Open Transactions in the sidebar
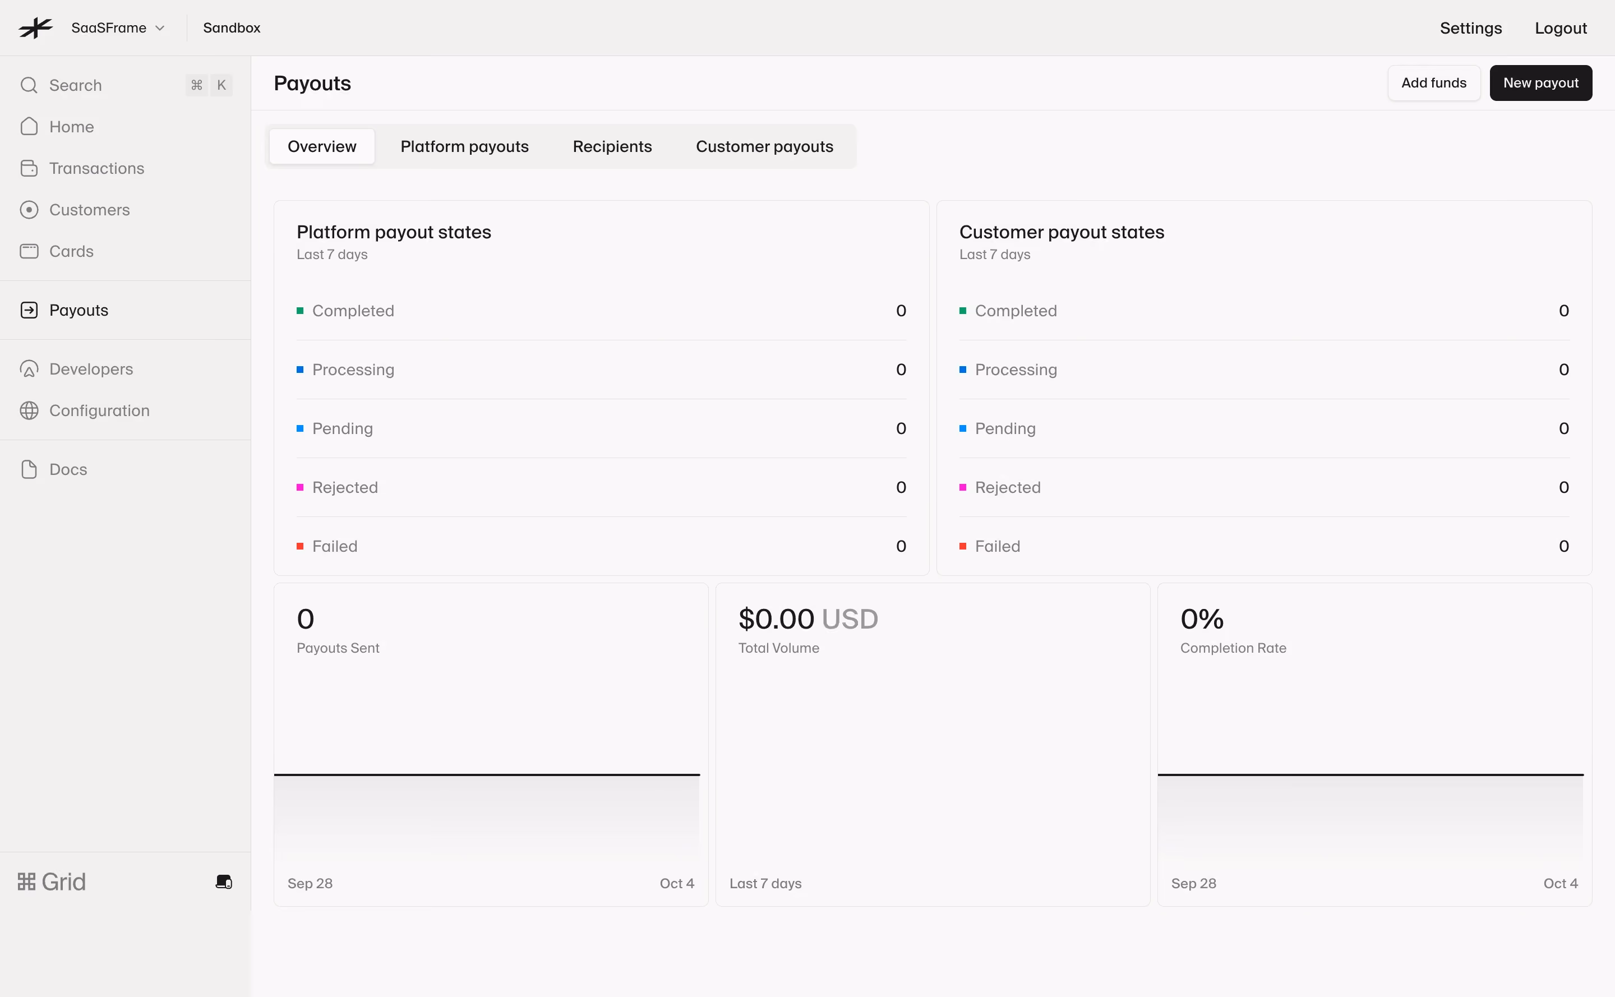 pos(96,168)
